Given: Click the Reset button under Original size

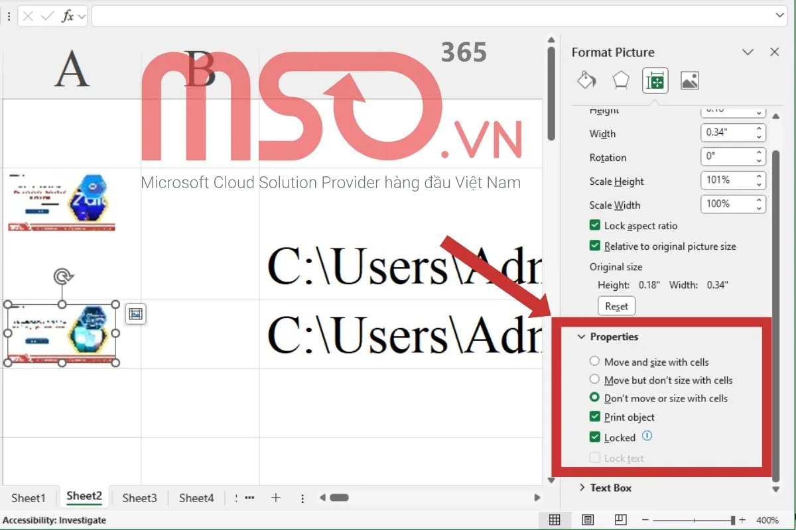Looking at the screenshot, I should pos(616,305).
